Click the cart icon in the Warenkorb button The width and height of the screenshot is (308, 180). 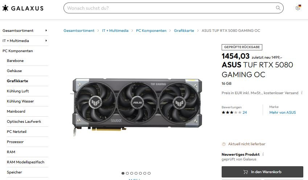[x=246, y=172]
